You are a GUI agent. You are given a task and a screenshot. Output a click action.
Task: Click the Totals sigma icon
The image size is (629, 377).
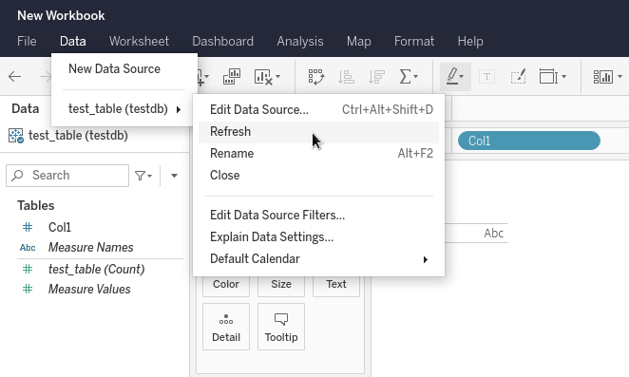click(x=405, y=76)
